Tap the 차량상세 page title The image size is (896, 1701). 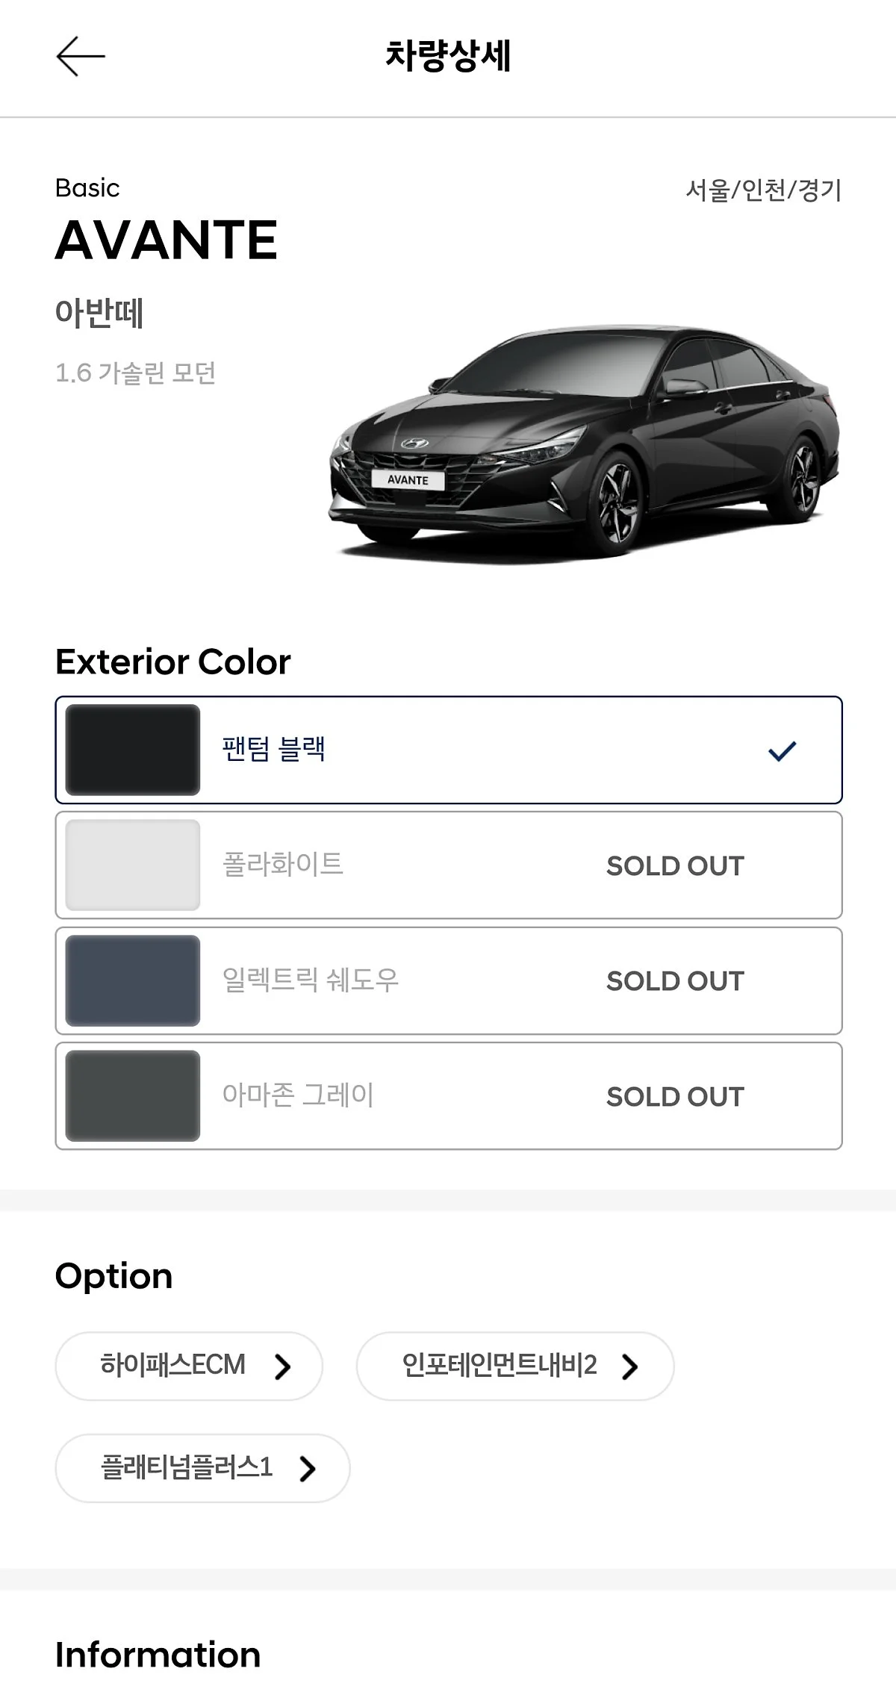pyautogui.click(x=448, y=56)
